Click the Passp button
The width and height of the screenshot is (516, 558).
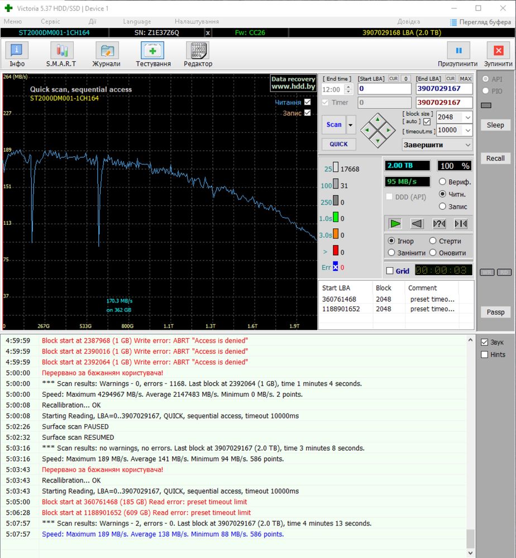[495, 312]
